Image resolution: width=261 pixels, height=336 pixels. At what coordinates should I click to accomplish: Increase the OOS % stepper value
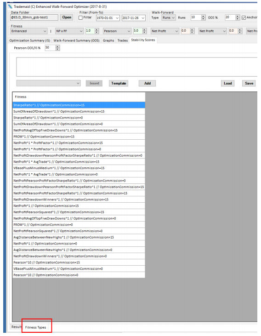coord(238,16)
